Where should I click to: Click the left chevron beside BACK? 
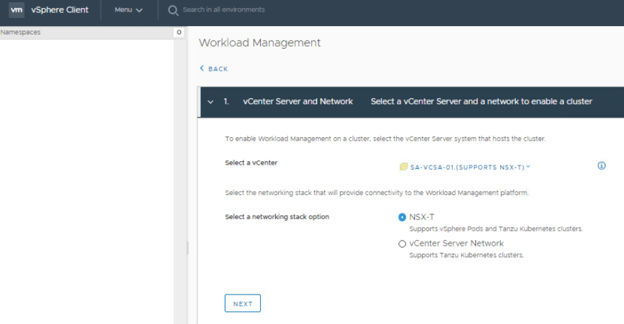coord(202,69)
